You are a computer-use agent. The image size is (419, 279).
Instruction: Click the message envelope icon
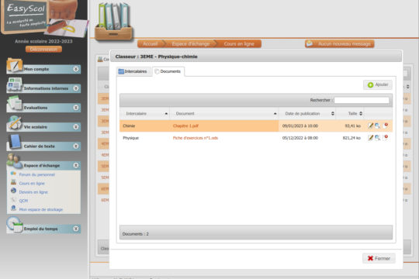click(x=310, y=43)
